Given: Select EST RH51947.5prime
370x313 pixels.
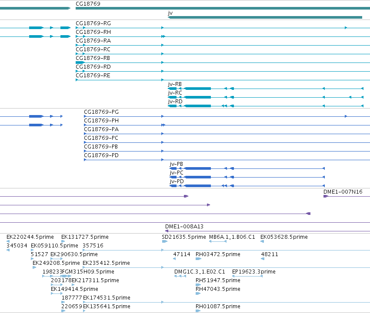Looking at the screenshot, I should pos(218,280).
